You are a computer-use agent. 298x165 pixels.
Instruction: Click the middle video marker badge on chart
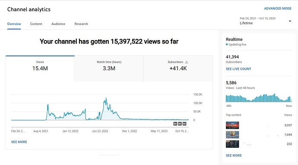tap(180, 124)
